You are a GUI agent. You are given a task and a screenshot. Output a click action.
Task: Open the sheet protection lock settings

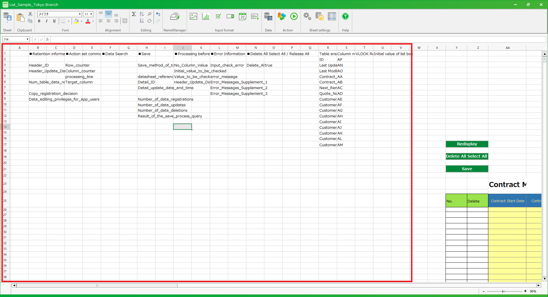pos(319,17)
